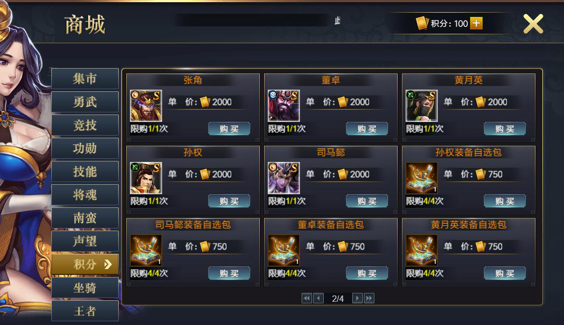Select the 司马懿装备自选包 chest icon
The width and height of the screenshot is (564, 325).
[x=146, y=250]
